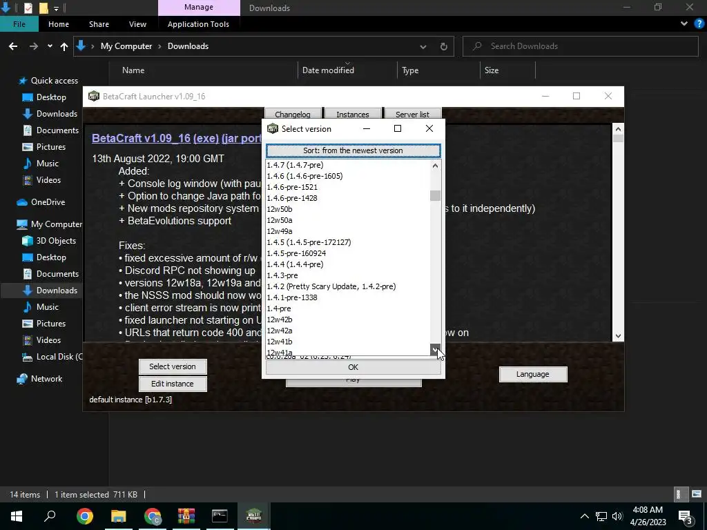Switch to the Home ribbon tab

tap(59, 24)
